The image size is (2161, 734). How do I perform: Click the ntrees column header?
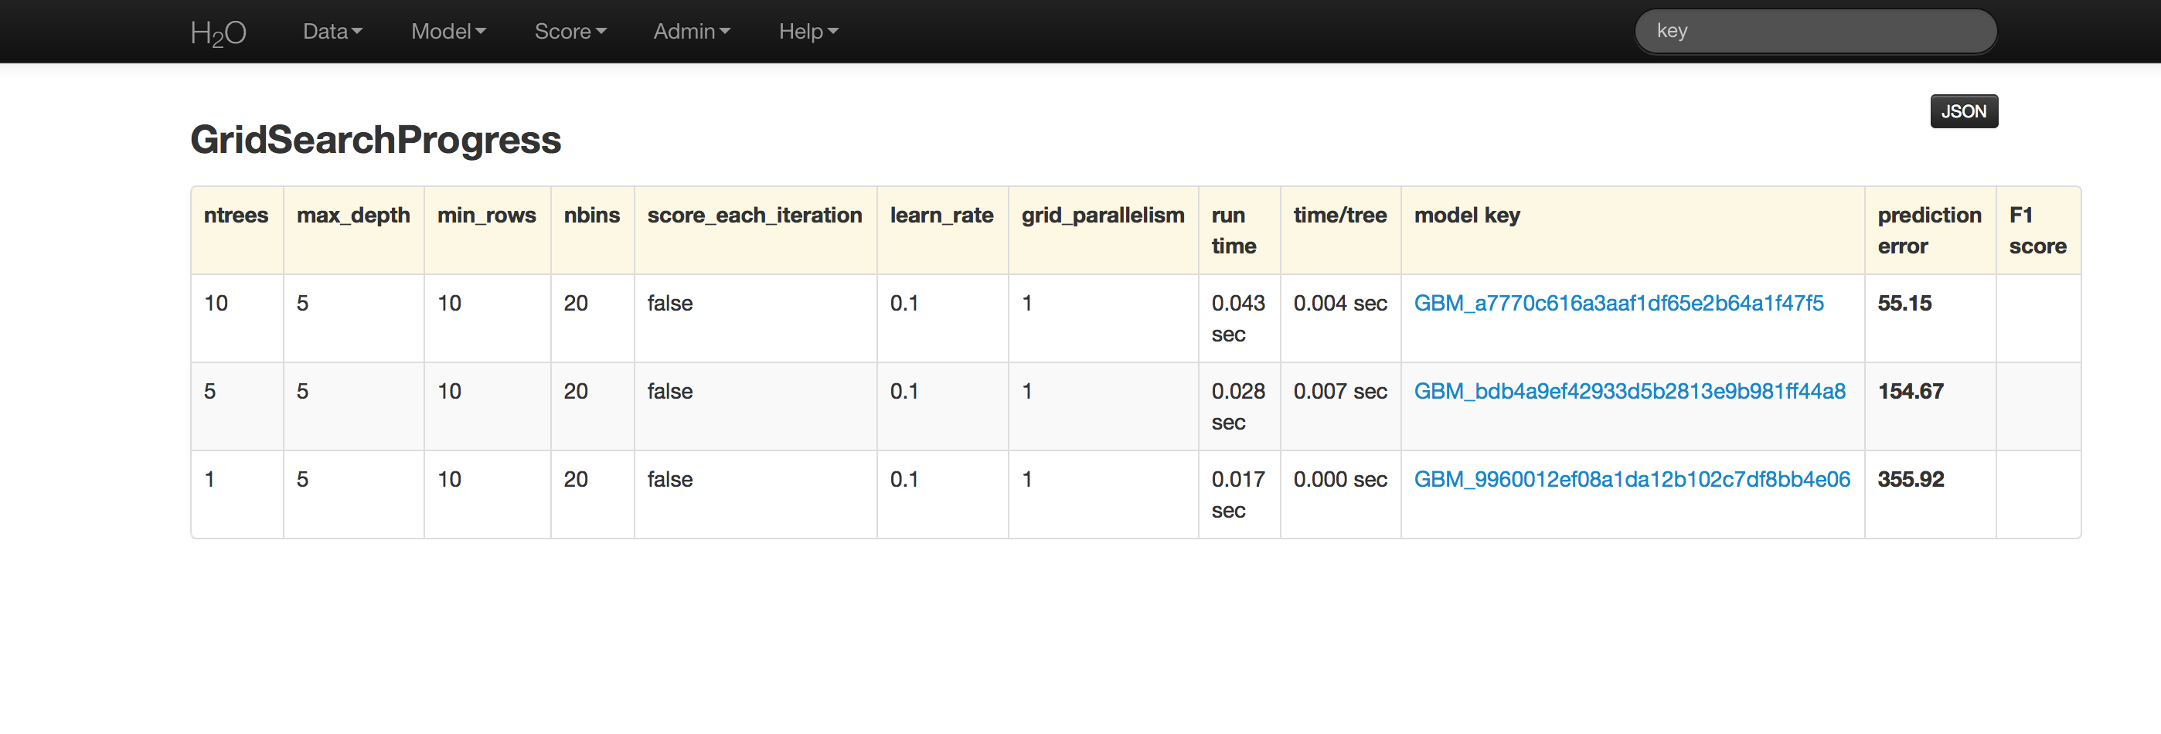tap(236, 216)
